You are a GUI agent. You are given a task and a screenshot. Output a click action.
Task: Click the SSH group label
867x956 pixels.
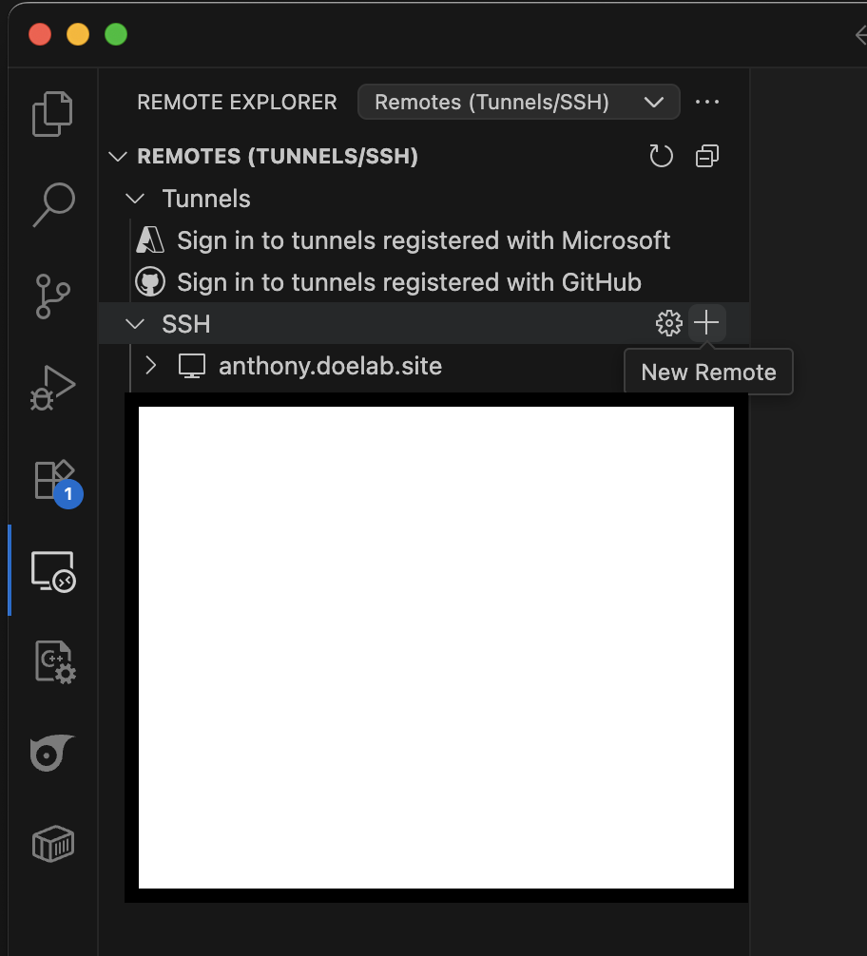186,324
